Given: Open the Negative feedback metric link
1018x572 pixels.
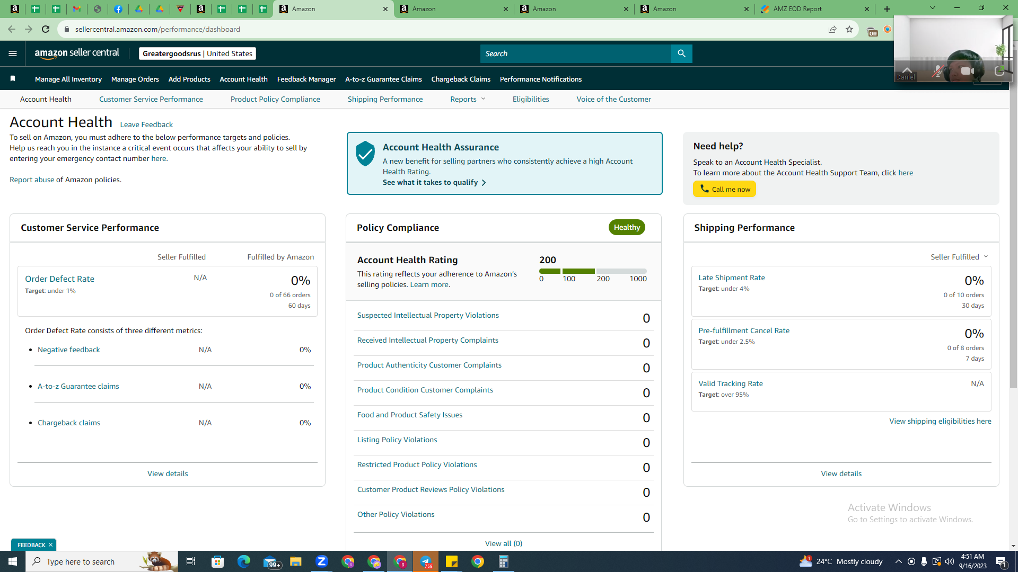Looking at the screenshot, I should pos(69,350).
